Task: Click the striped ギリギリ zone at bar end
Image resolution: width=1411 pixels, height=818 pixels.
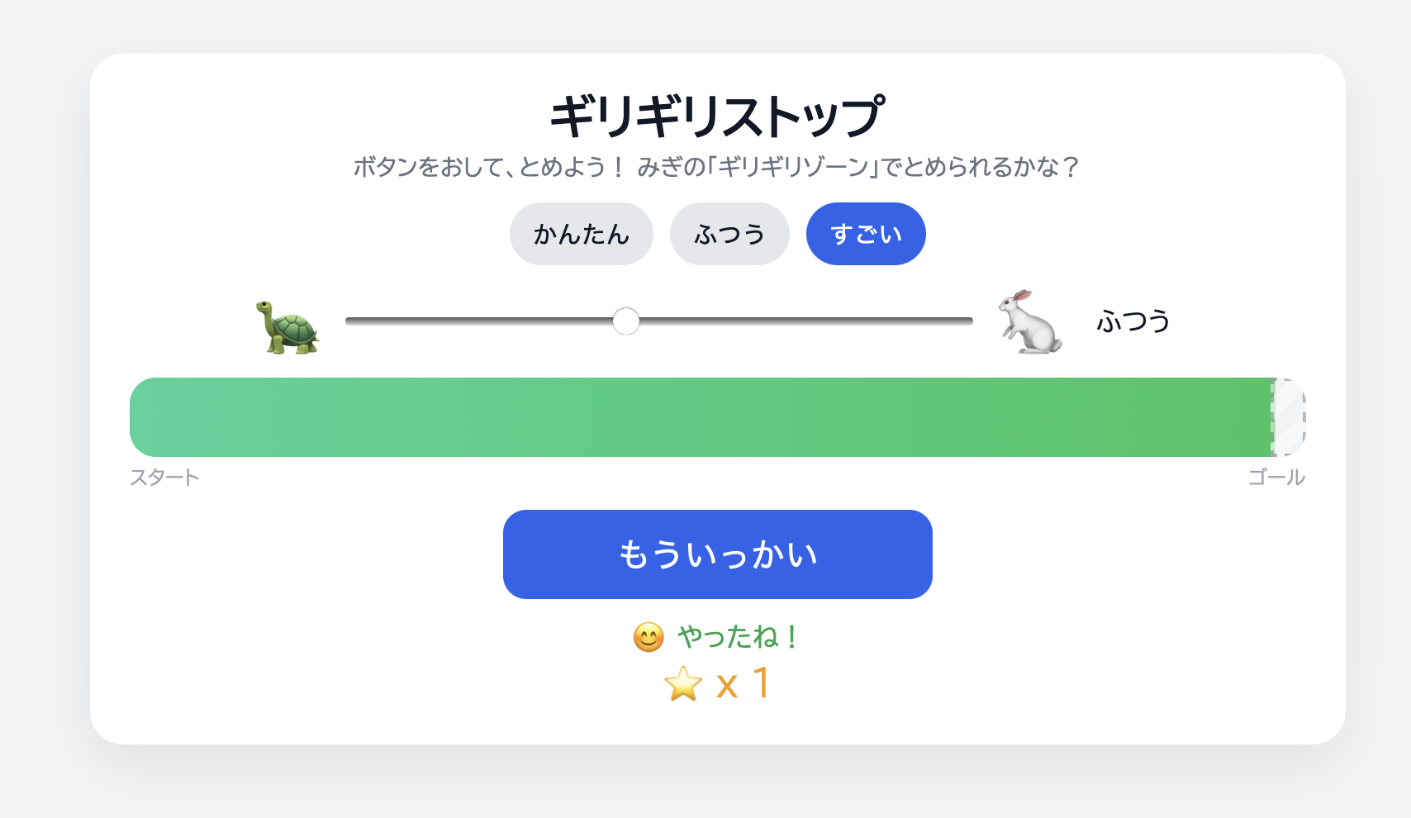Action: pos(1289,417)
